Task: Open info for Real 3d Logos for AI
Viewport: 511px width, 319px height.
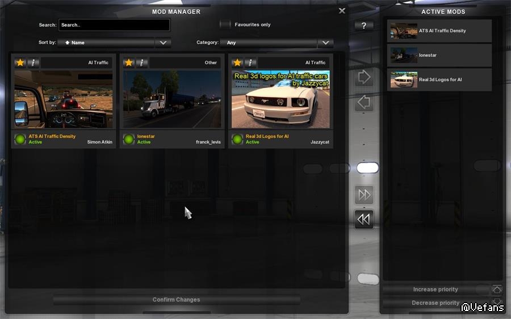Action: (250, 62)
